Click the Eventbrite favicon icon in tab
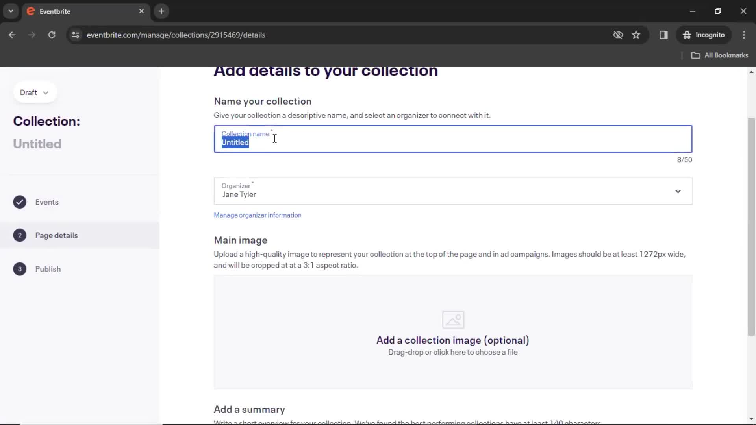 [x=31, y=11]
